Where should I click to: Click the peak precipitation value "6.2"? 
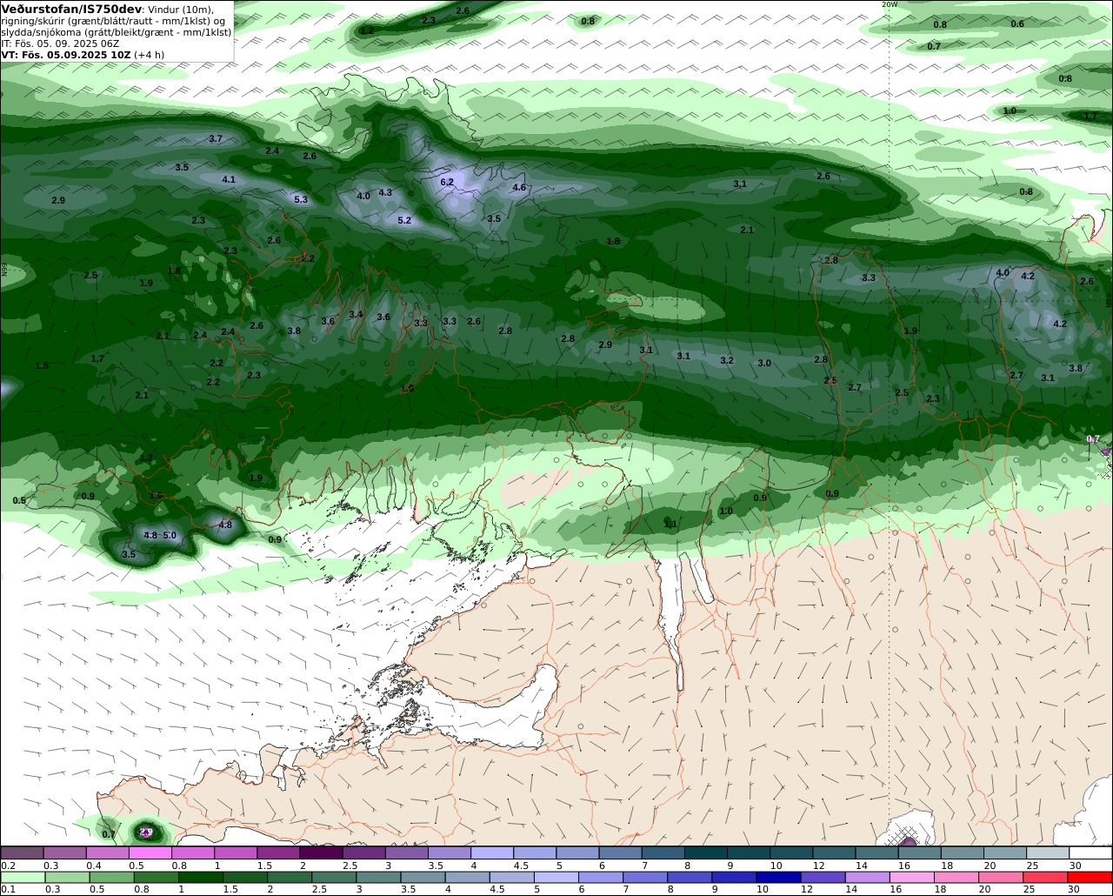[447, 182]
